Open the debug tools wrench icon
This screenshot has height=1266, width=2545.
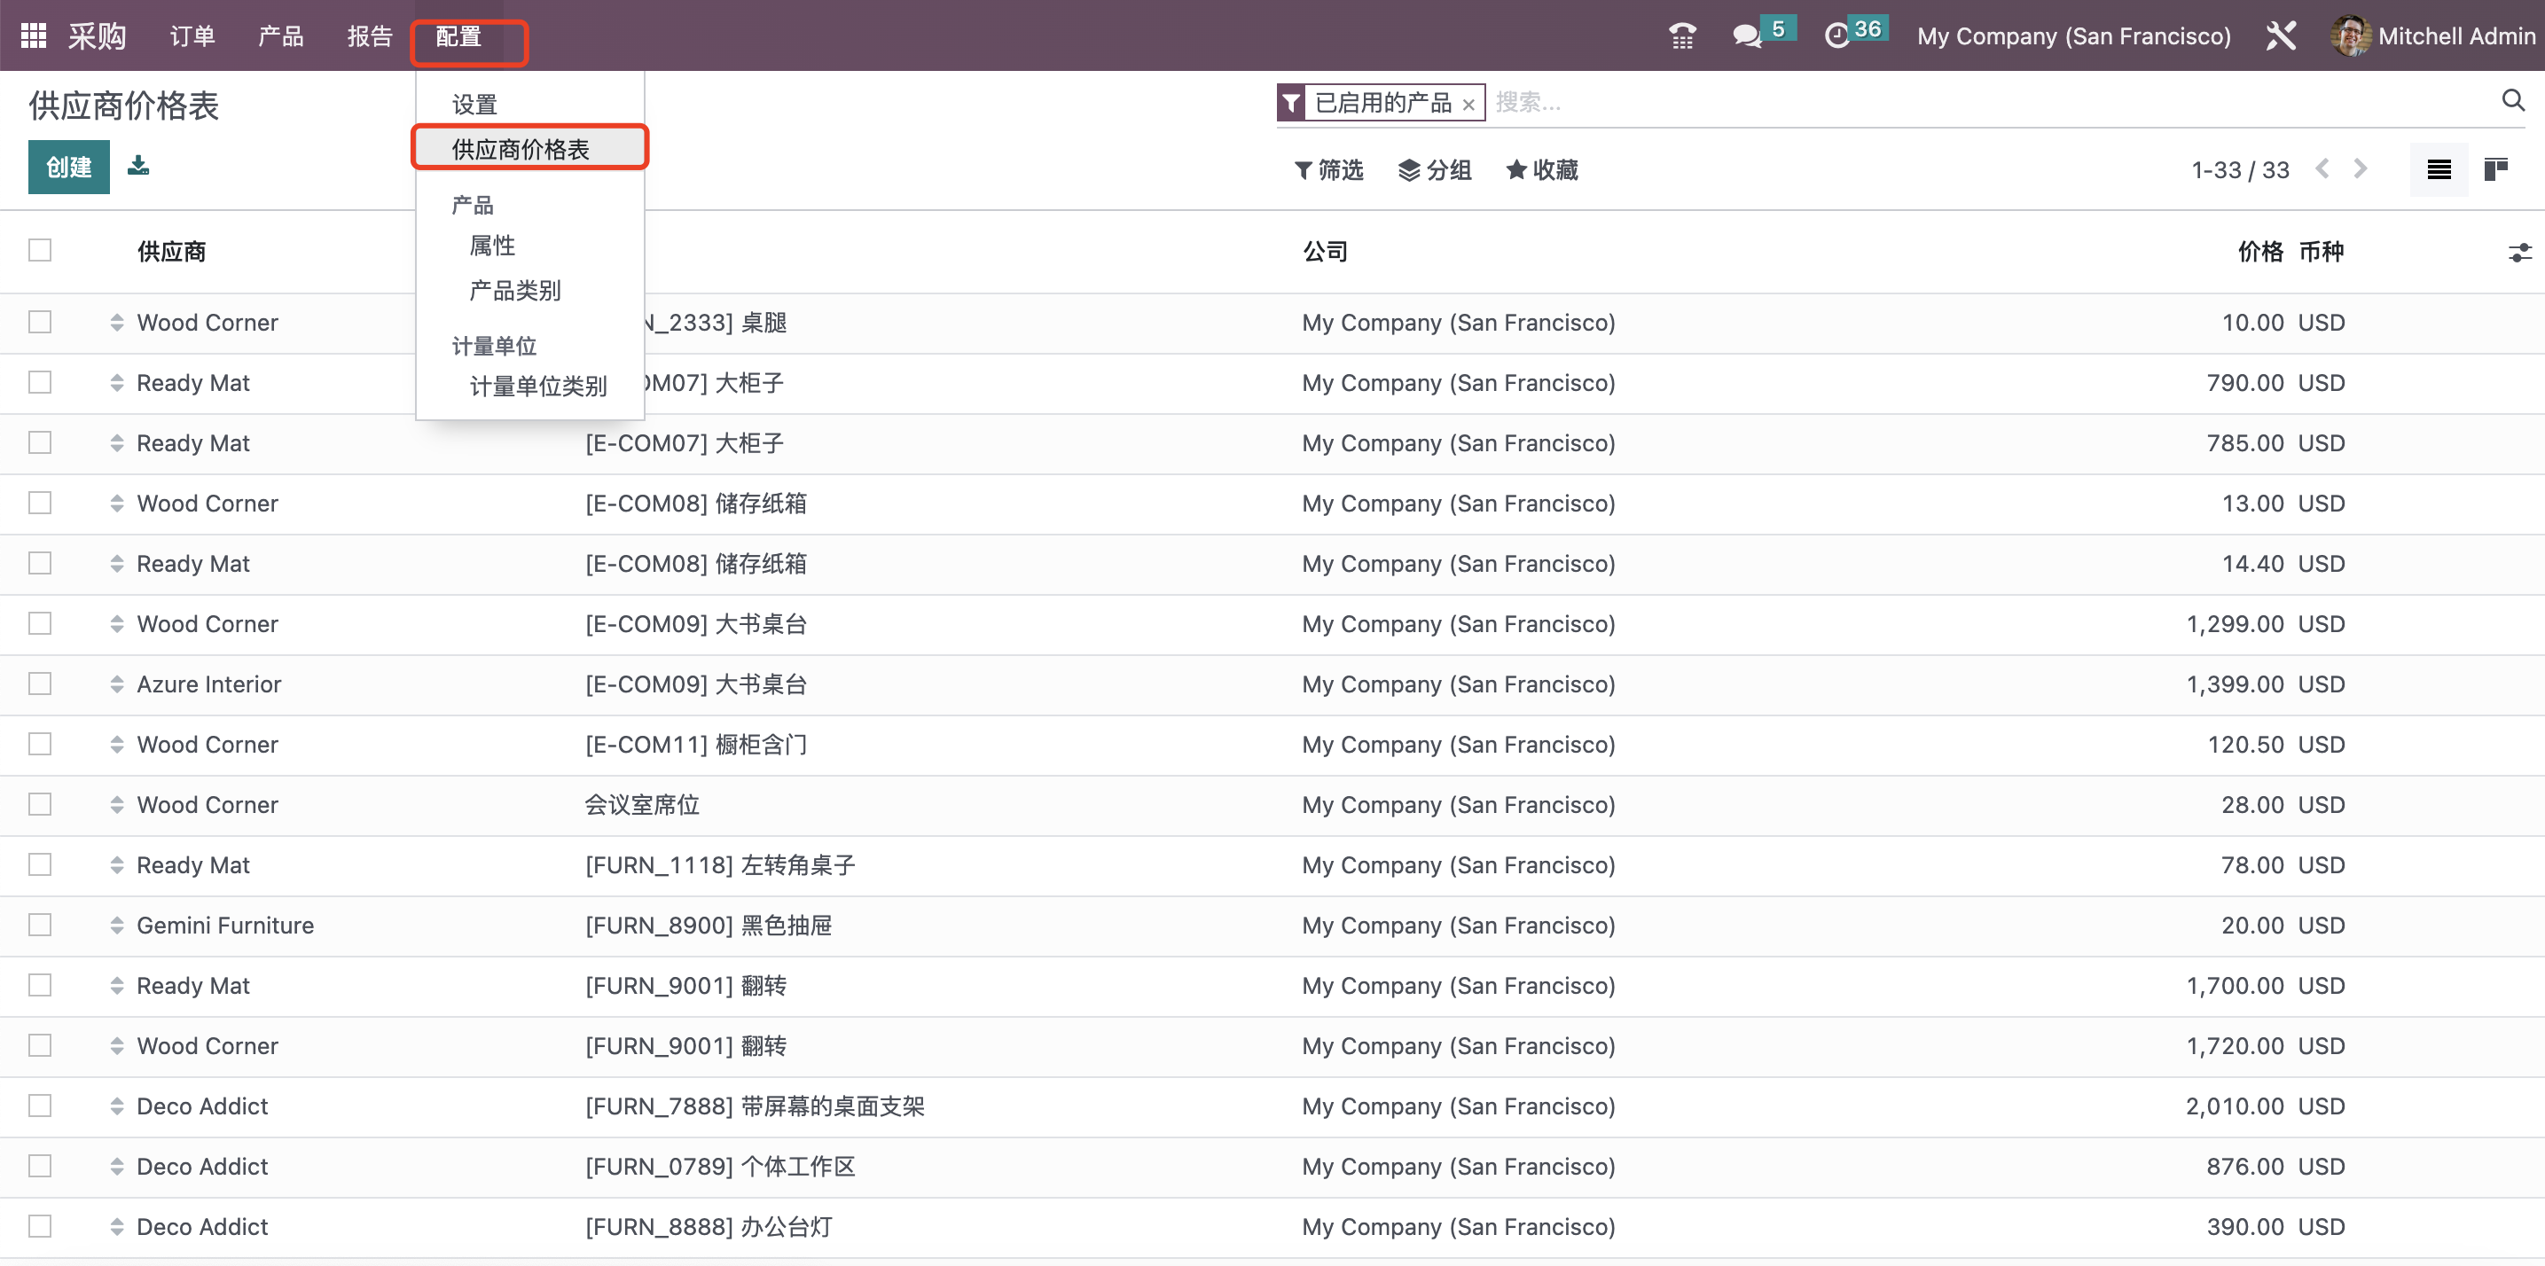(2280, 35)
